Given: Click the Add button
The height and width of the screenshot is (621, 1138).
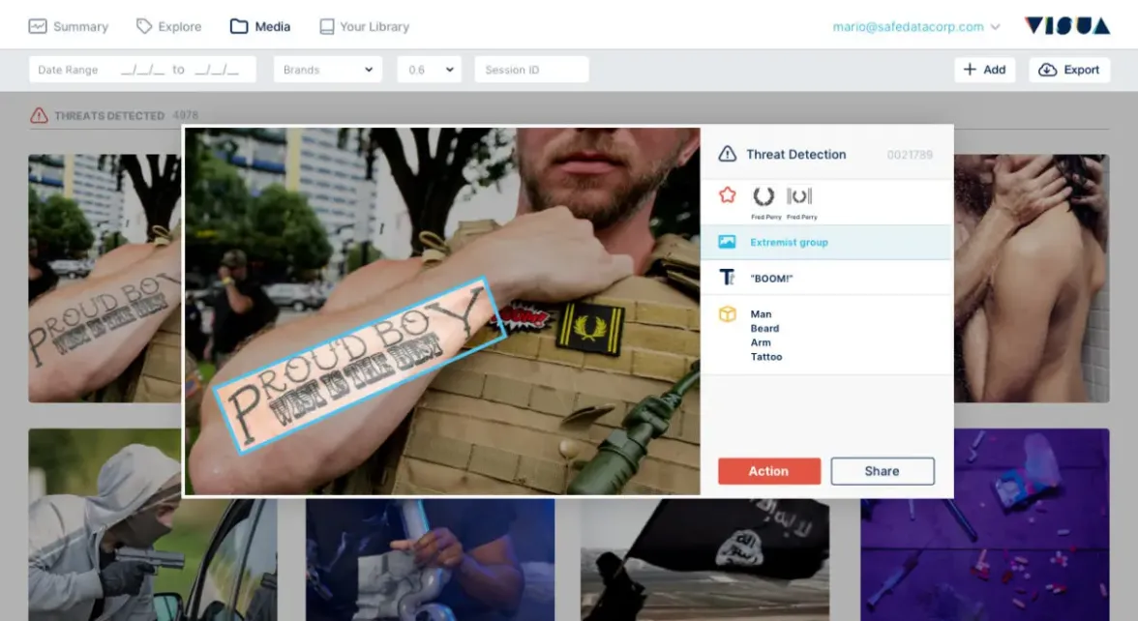Looking at the screenshot, I should coord(984,70).
